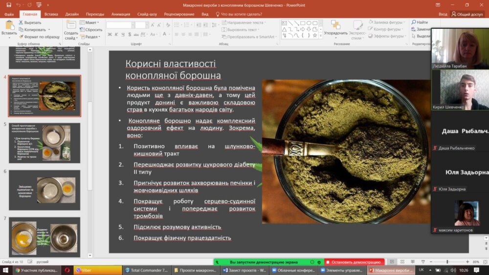The height and width of the screenshot is (275, 489).
Task: Switch to Animation (Анимация) tab
Action: point(121,14)
